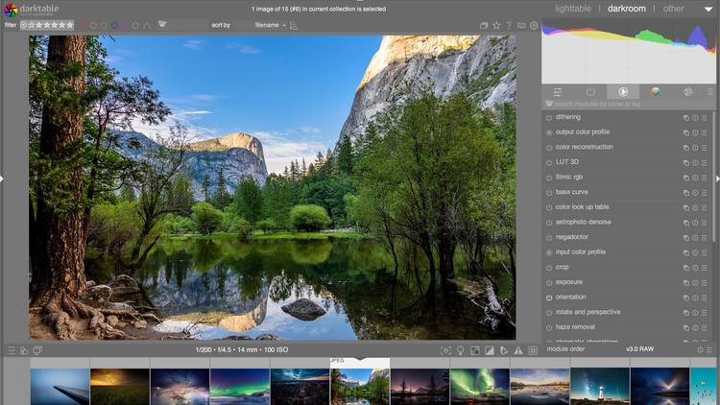This screenshot has width=720, height=405.
Task: Toggle softproofing icon
Action: 504,351
